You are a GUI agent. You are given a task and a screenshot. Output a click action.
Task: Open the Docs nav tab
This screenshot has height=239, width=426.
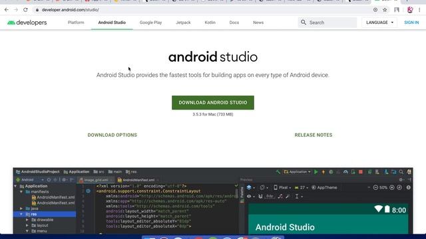point(234,23)
